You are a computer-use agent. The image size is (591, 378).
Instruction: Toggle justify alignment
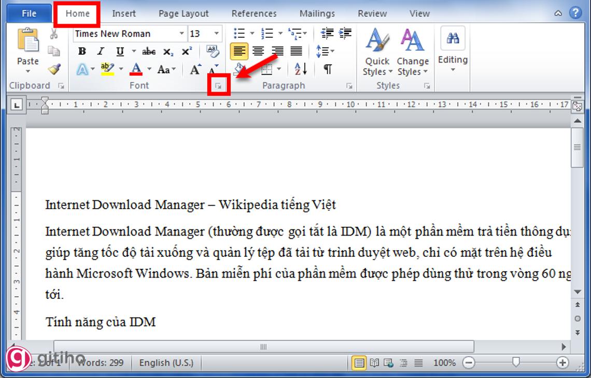tap(296, 51)
